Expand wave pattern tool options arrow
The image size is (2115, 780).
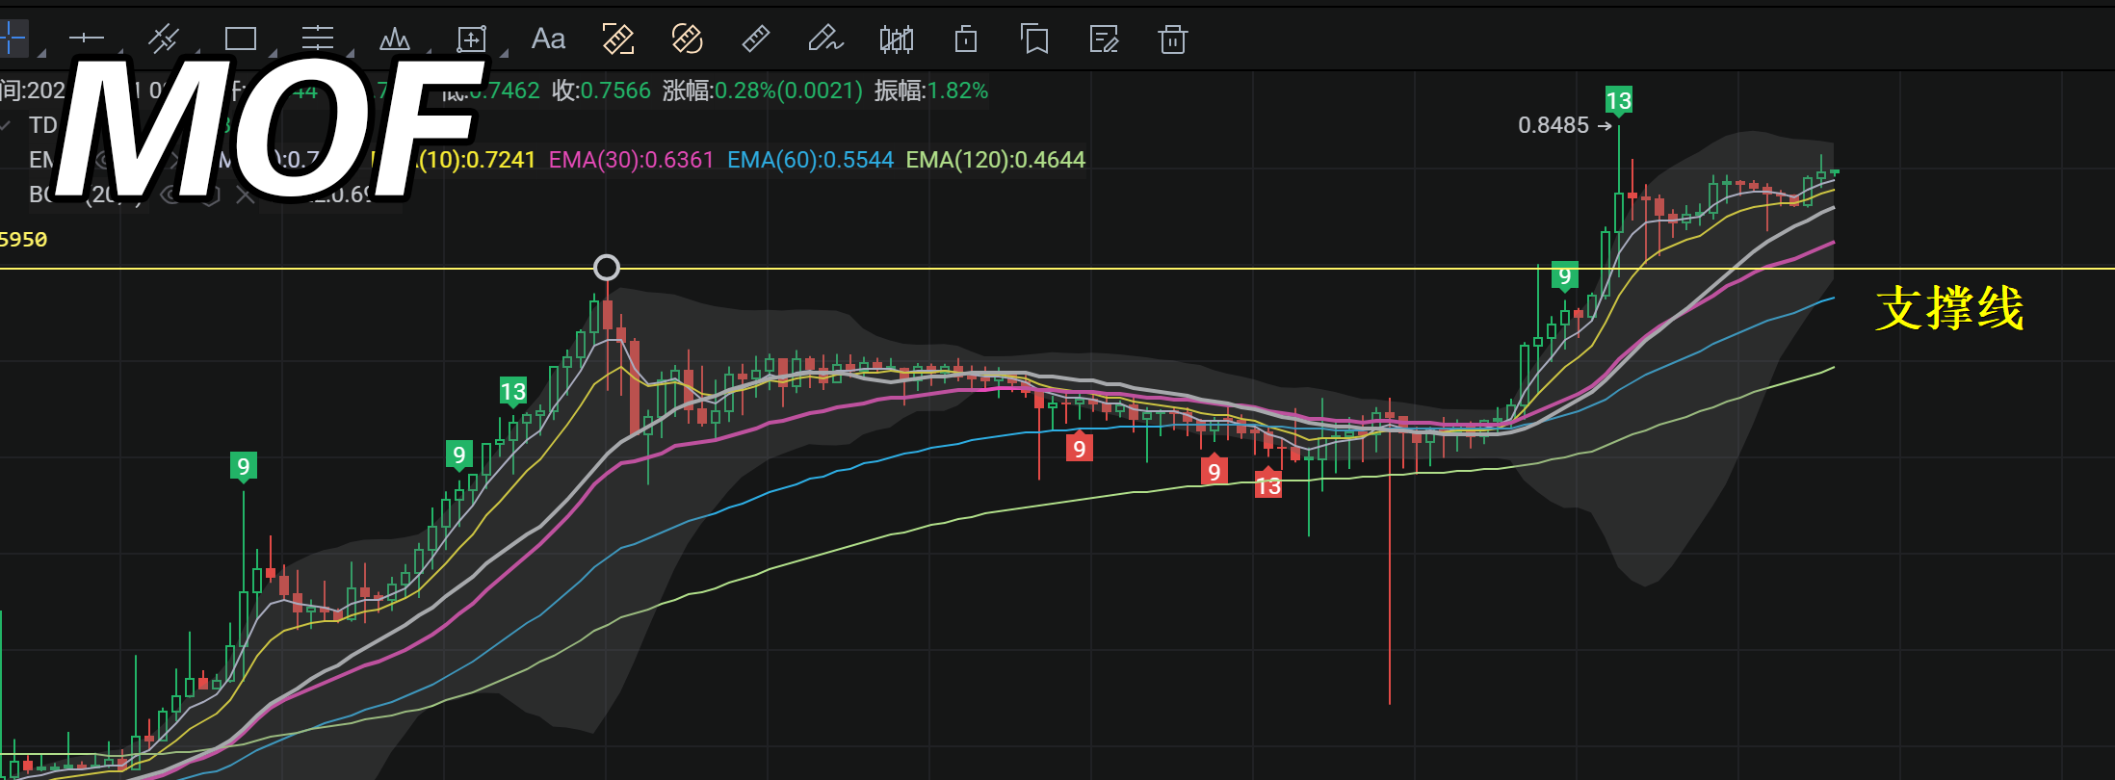pos(427,53)
